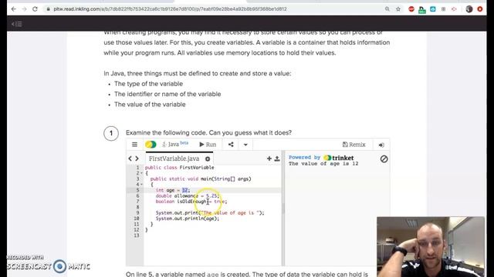Viewport: 494px width, 277px height.
Task: Collapse the code fold at line 4
Action: click(141, 185)
